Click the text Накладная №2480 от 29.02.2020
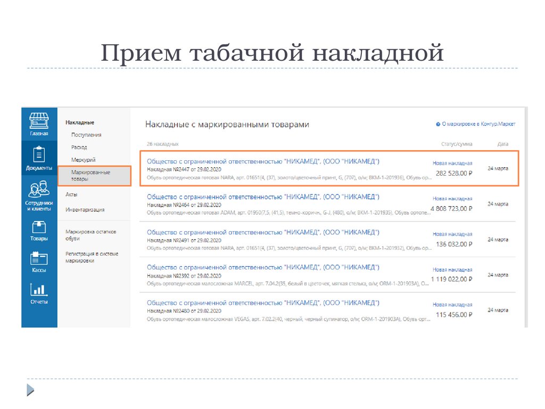 pos(184,311)
